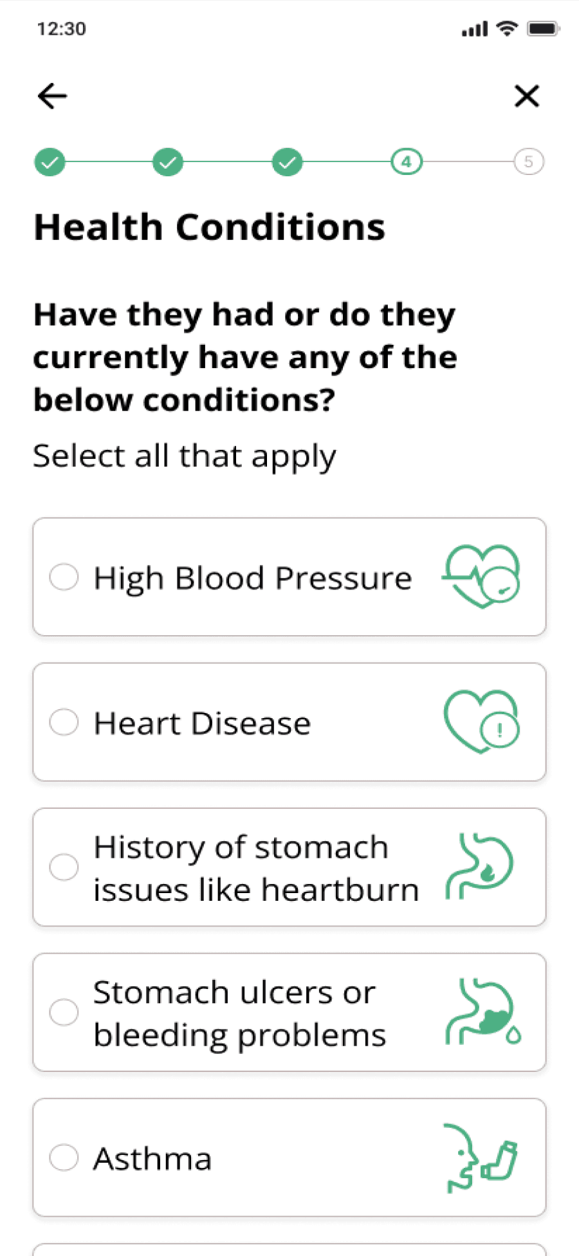
Task: Tap the Heart Disease warning heart icon
Action: pos(482,721)
